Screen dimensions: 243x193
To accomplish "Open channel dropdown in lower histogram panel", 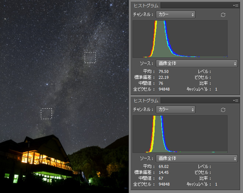I will click(x=176, y=110).
